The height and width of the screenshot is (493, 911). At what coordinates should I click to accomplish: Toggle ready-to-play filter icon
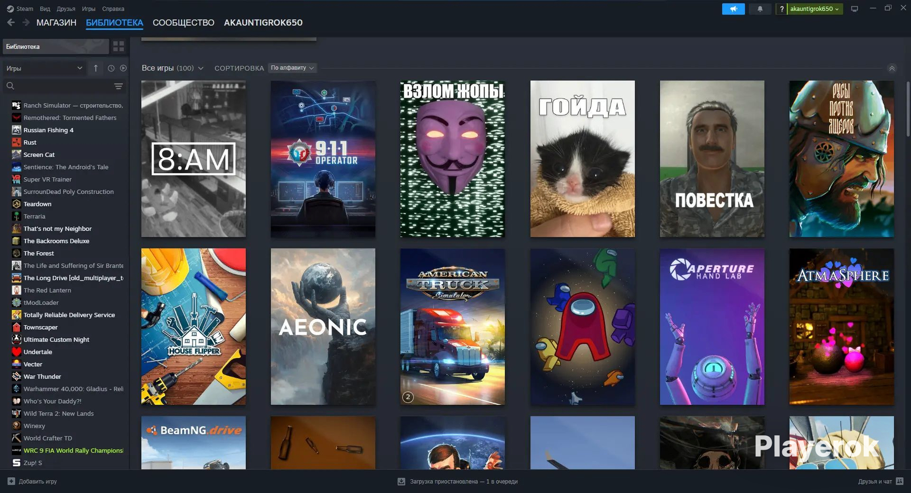123,68
